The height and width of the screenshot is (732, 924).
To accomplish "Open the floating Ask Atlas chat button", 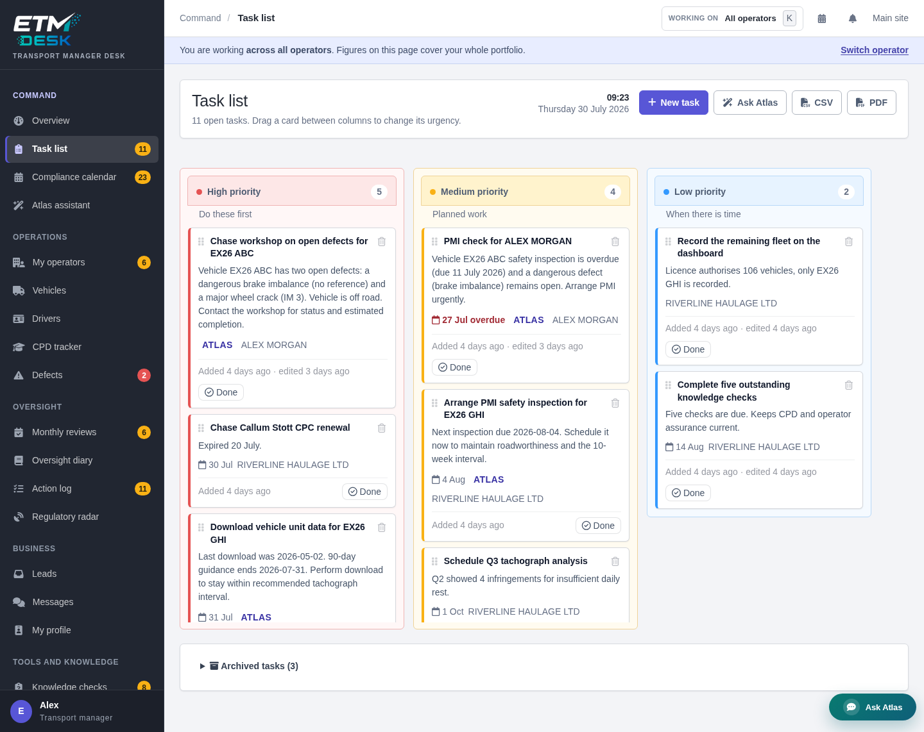I will (x=873, y=707).
